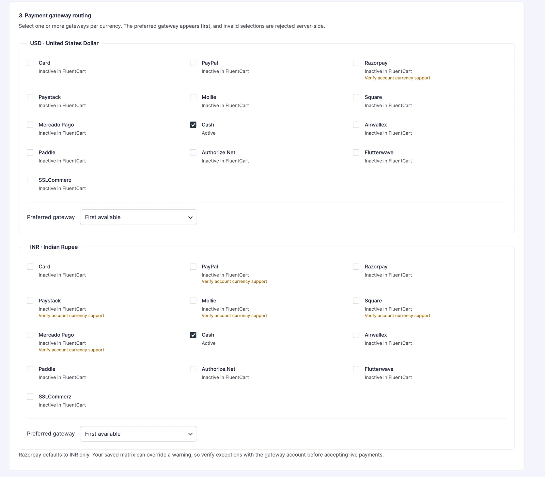This screenshot has width=545, height=477.
Task: Open USD Preferred gateway dropdown
Action: pyautogui.click(x=138, y=217)
